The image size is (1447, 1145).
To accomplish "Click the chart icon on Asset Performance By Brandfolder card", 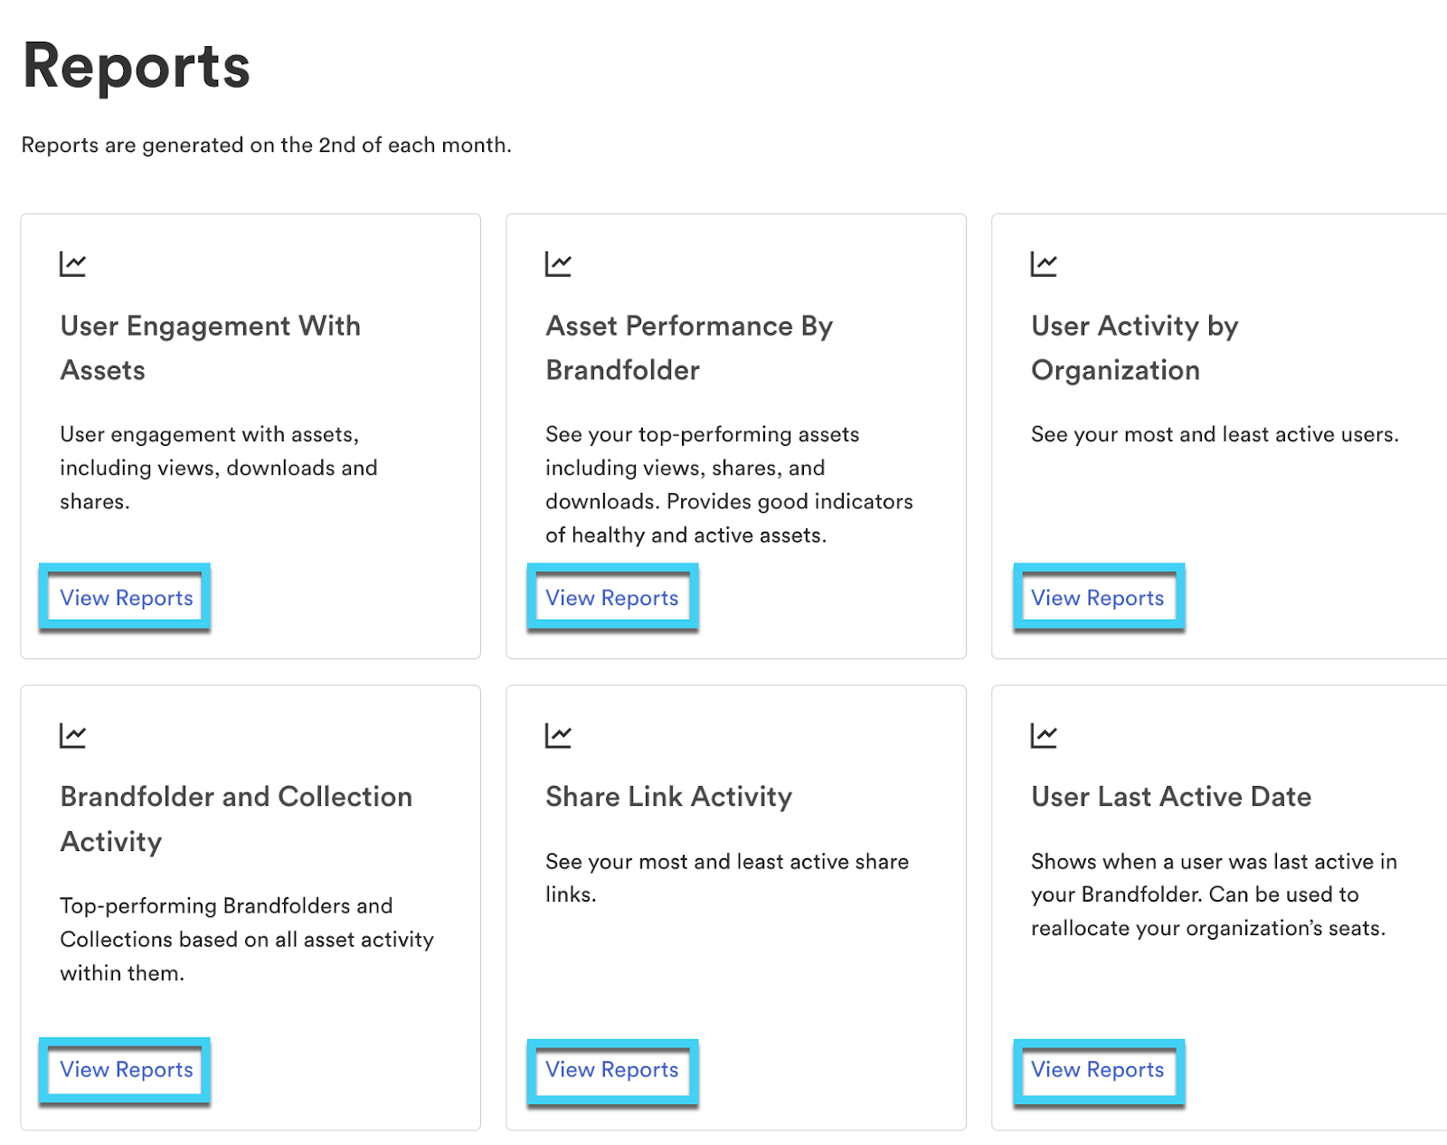I will pos(559,263).
